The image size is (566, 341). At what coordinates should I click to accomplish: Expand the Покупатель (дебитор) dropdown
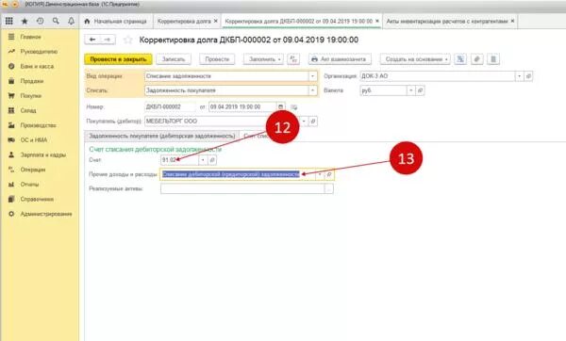[x=304, y=122]
